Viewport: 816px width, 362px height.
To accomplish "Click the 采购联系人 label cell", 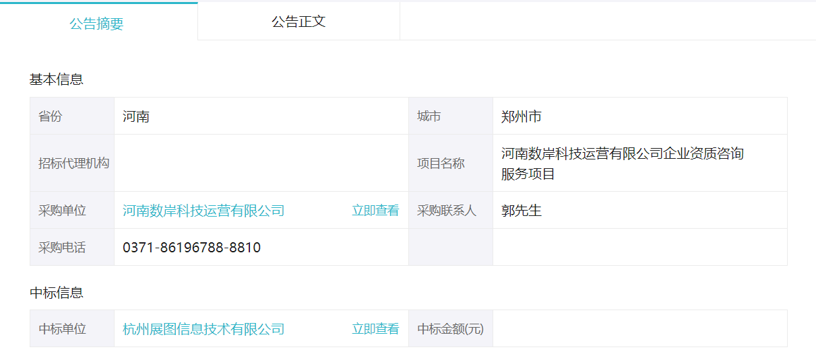I will (447, 211).
